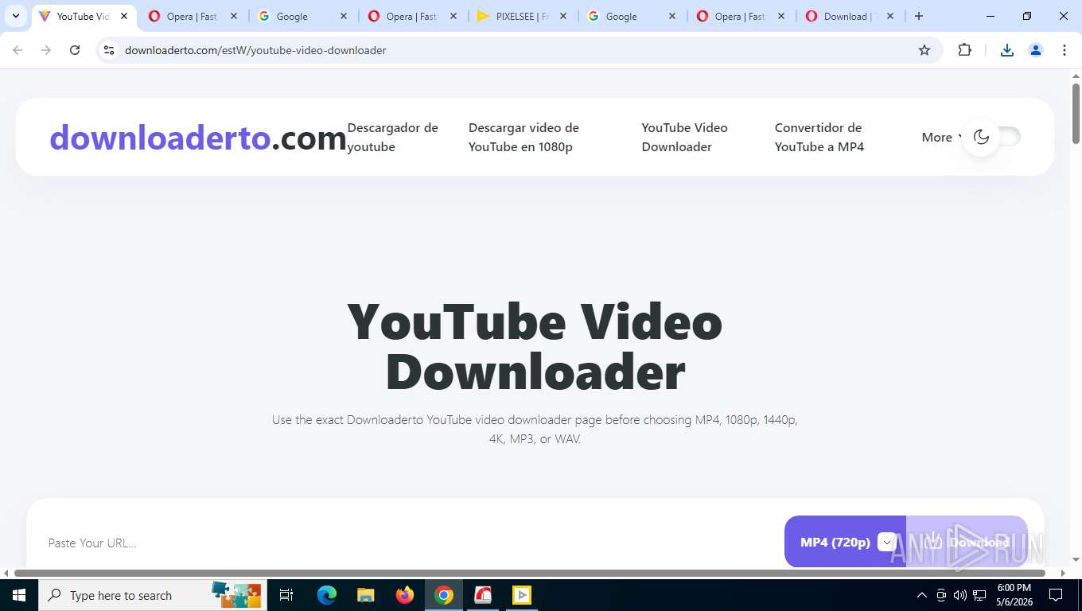Open the Chrome three-dot menu
This screenshot has width=1082, height=611.
(1064, 50)
